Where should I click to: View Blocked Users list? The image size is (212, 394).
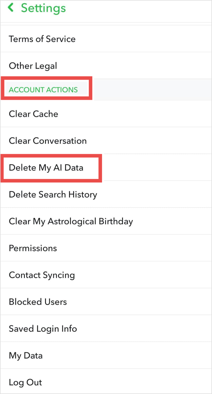(x=38, y=302)
